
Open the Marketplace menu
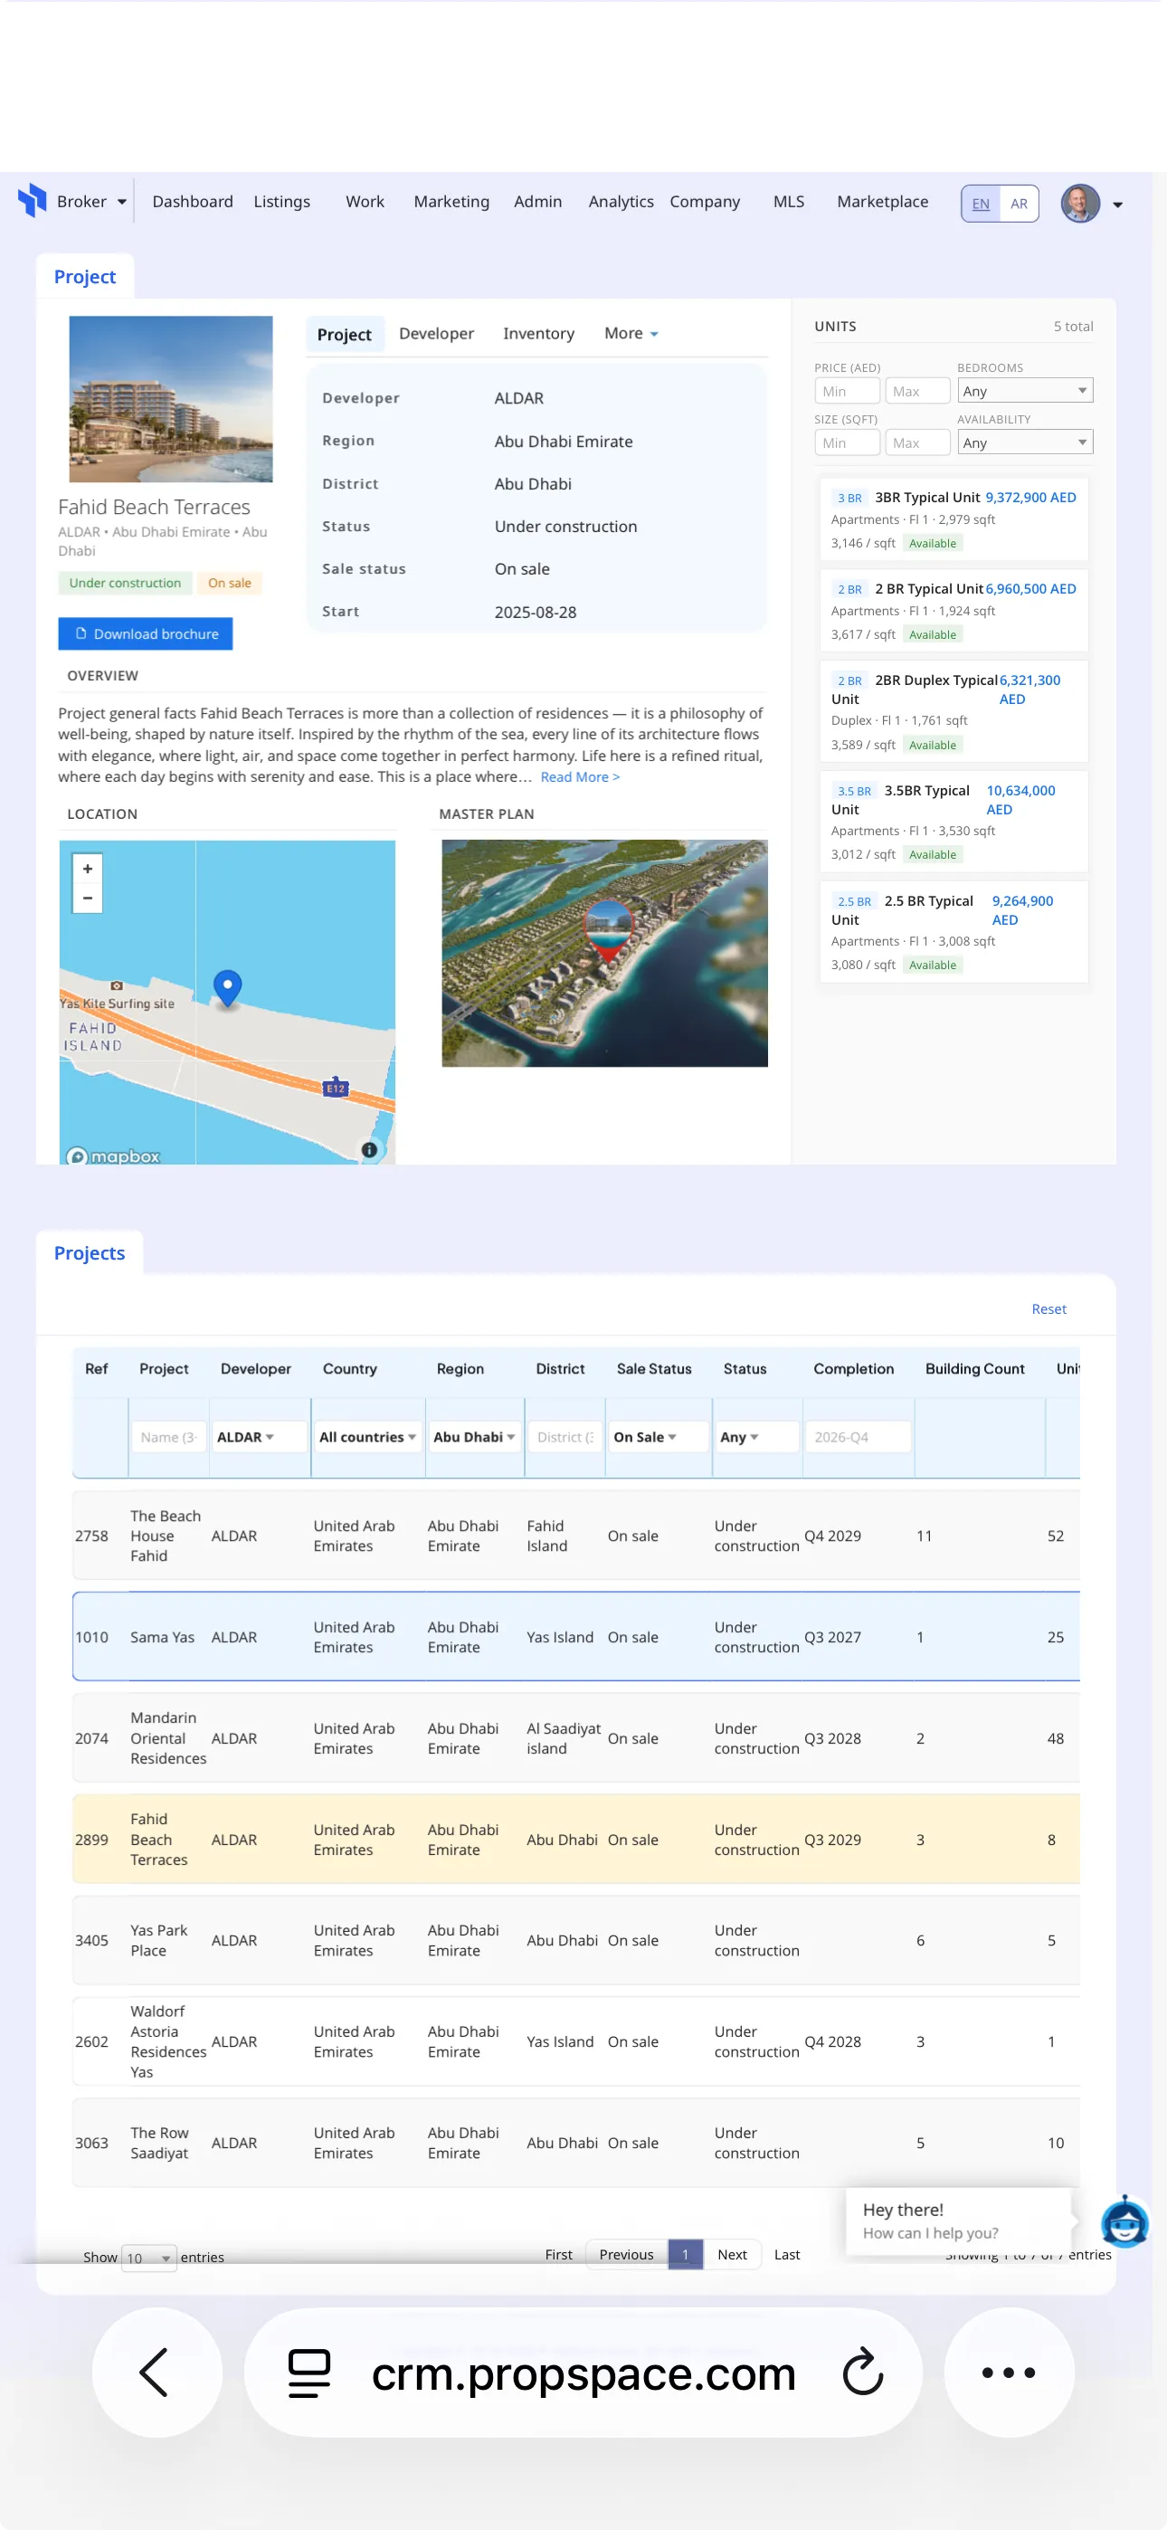(882, 202)
